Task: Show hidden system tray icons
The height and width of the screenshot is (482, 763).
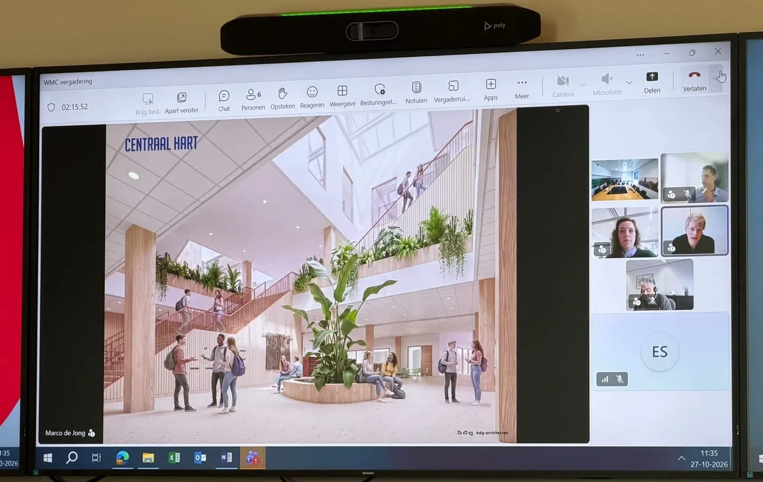Action: tap(682, 458)
